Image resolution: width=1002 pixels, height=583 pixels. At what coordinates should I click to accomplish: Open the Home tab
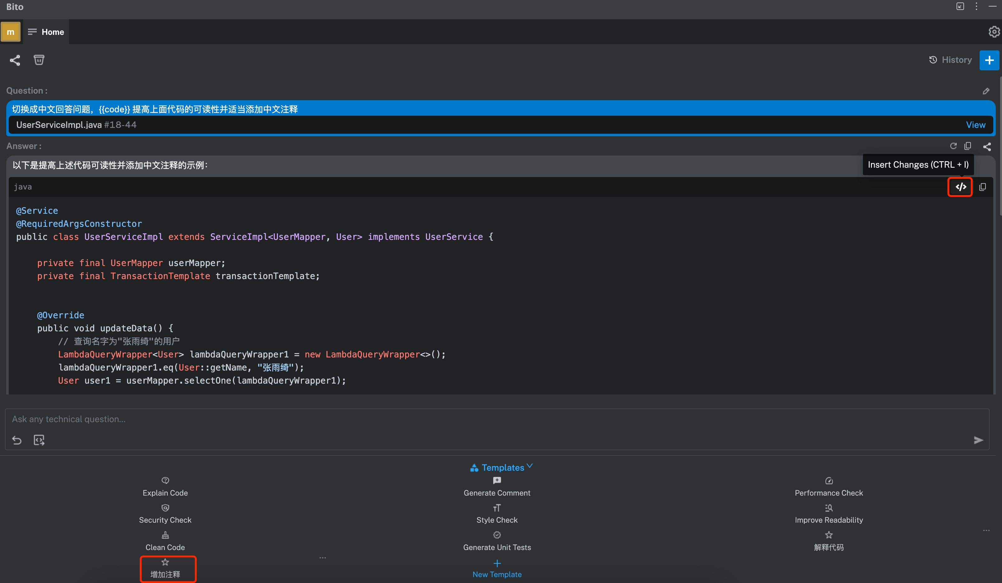46,32
